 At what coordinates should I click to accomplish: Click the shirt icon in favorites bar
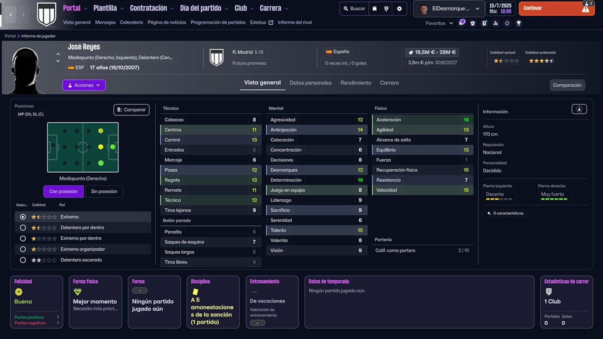(x=473, y=23)
